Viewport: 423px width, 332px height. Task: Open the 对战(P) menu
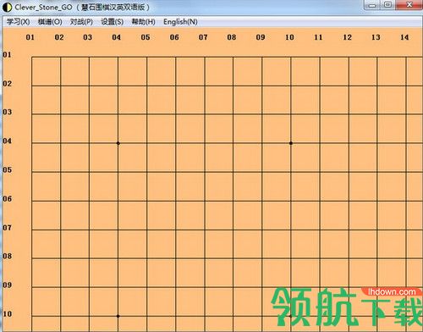(81, 22)
